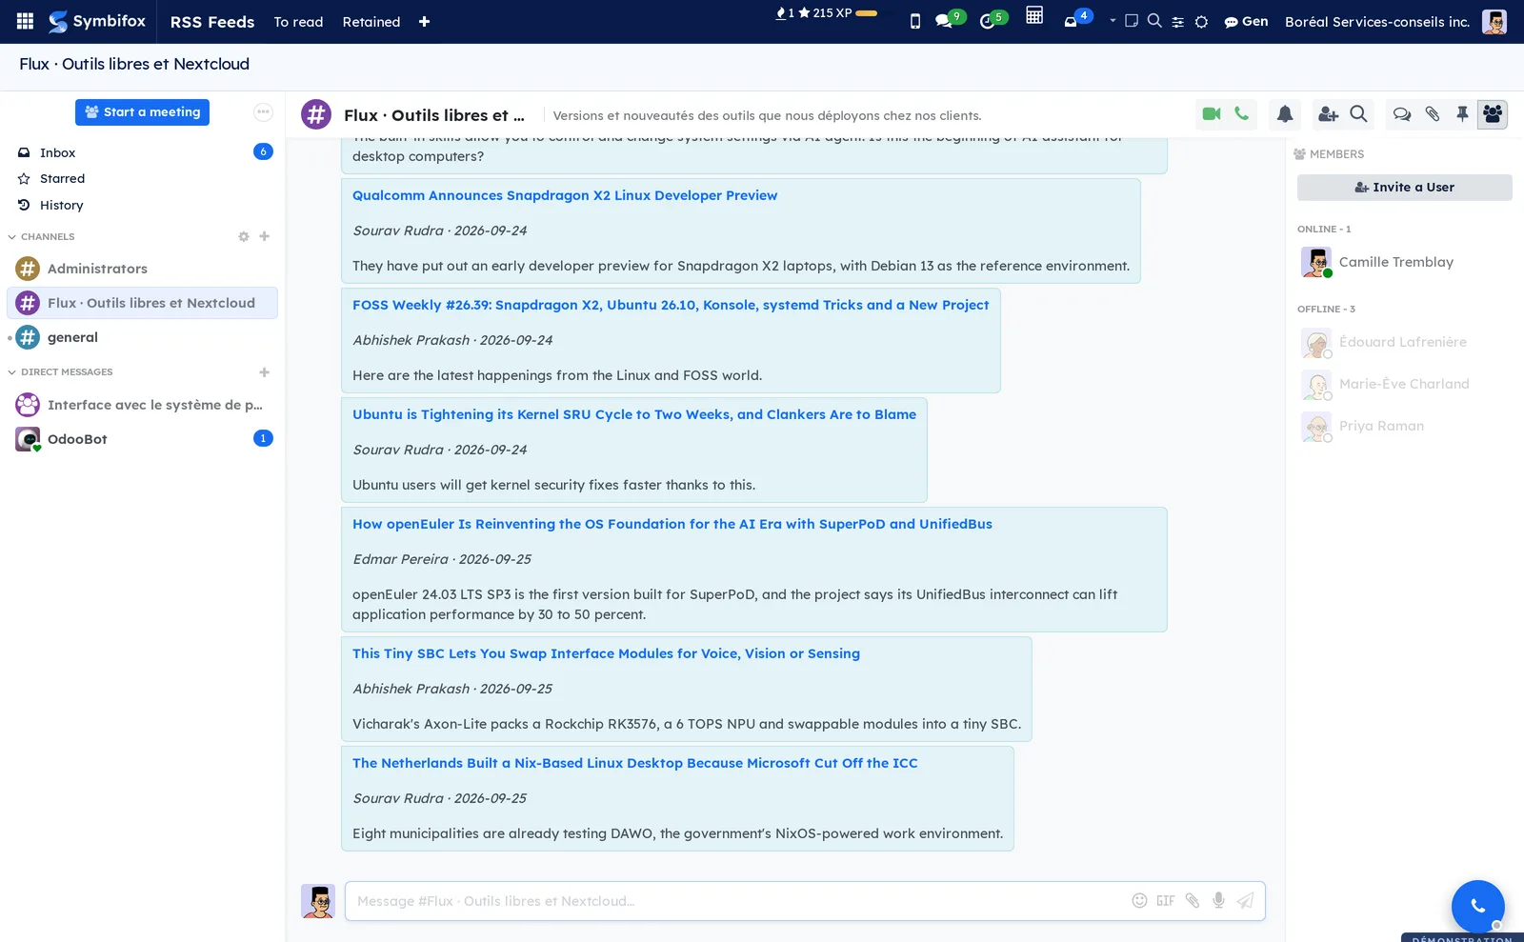This screenshot has height=942, width=1524.
Task: Open the RSS Feeds menu
Action: pos(212,21)
